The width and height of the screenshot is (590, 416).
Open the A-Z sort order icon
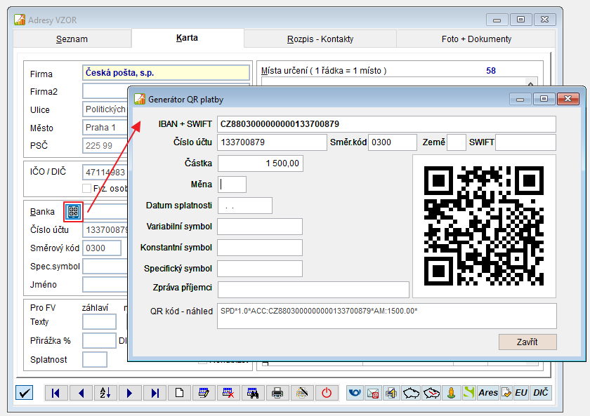point(105,393)
